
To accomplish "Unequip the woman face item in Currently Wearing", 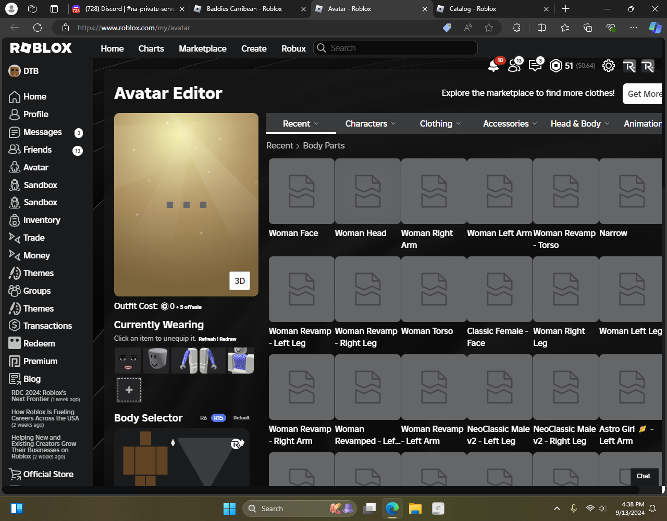I will click(x=128, y=361).
